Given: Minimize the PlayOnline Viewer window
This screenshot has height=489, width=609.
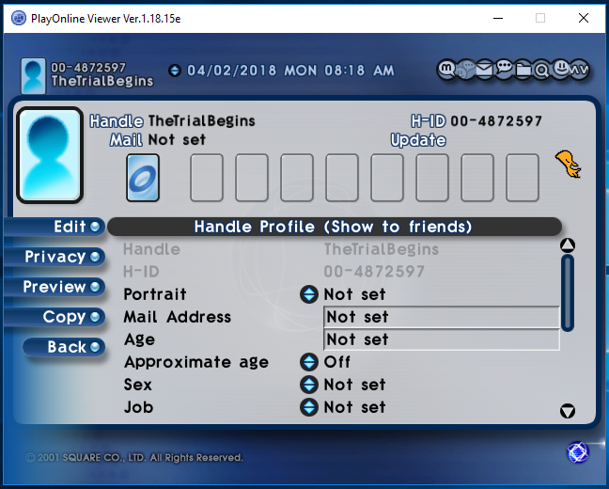Looking at the screenshot, I should pos(498,18).
